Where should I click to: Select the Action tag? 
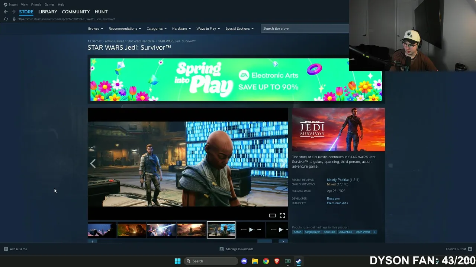click(x=297, y=232)
